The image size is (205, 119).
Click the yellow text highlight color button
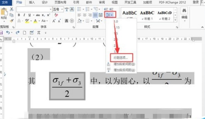27,21
